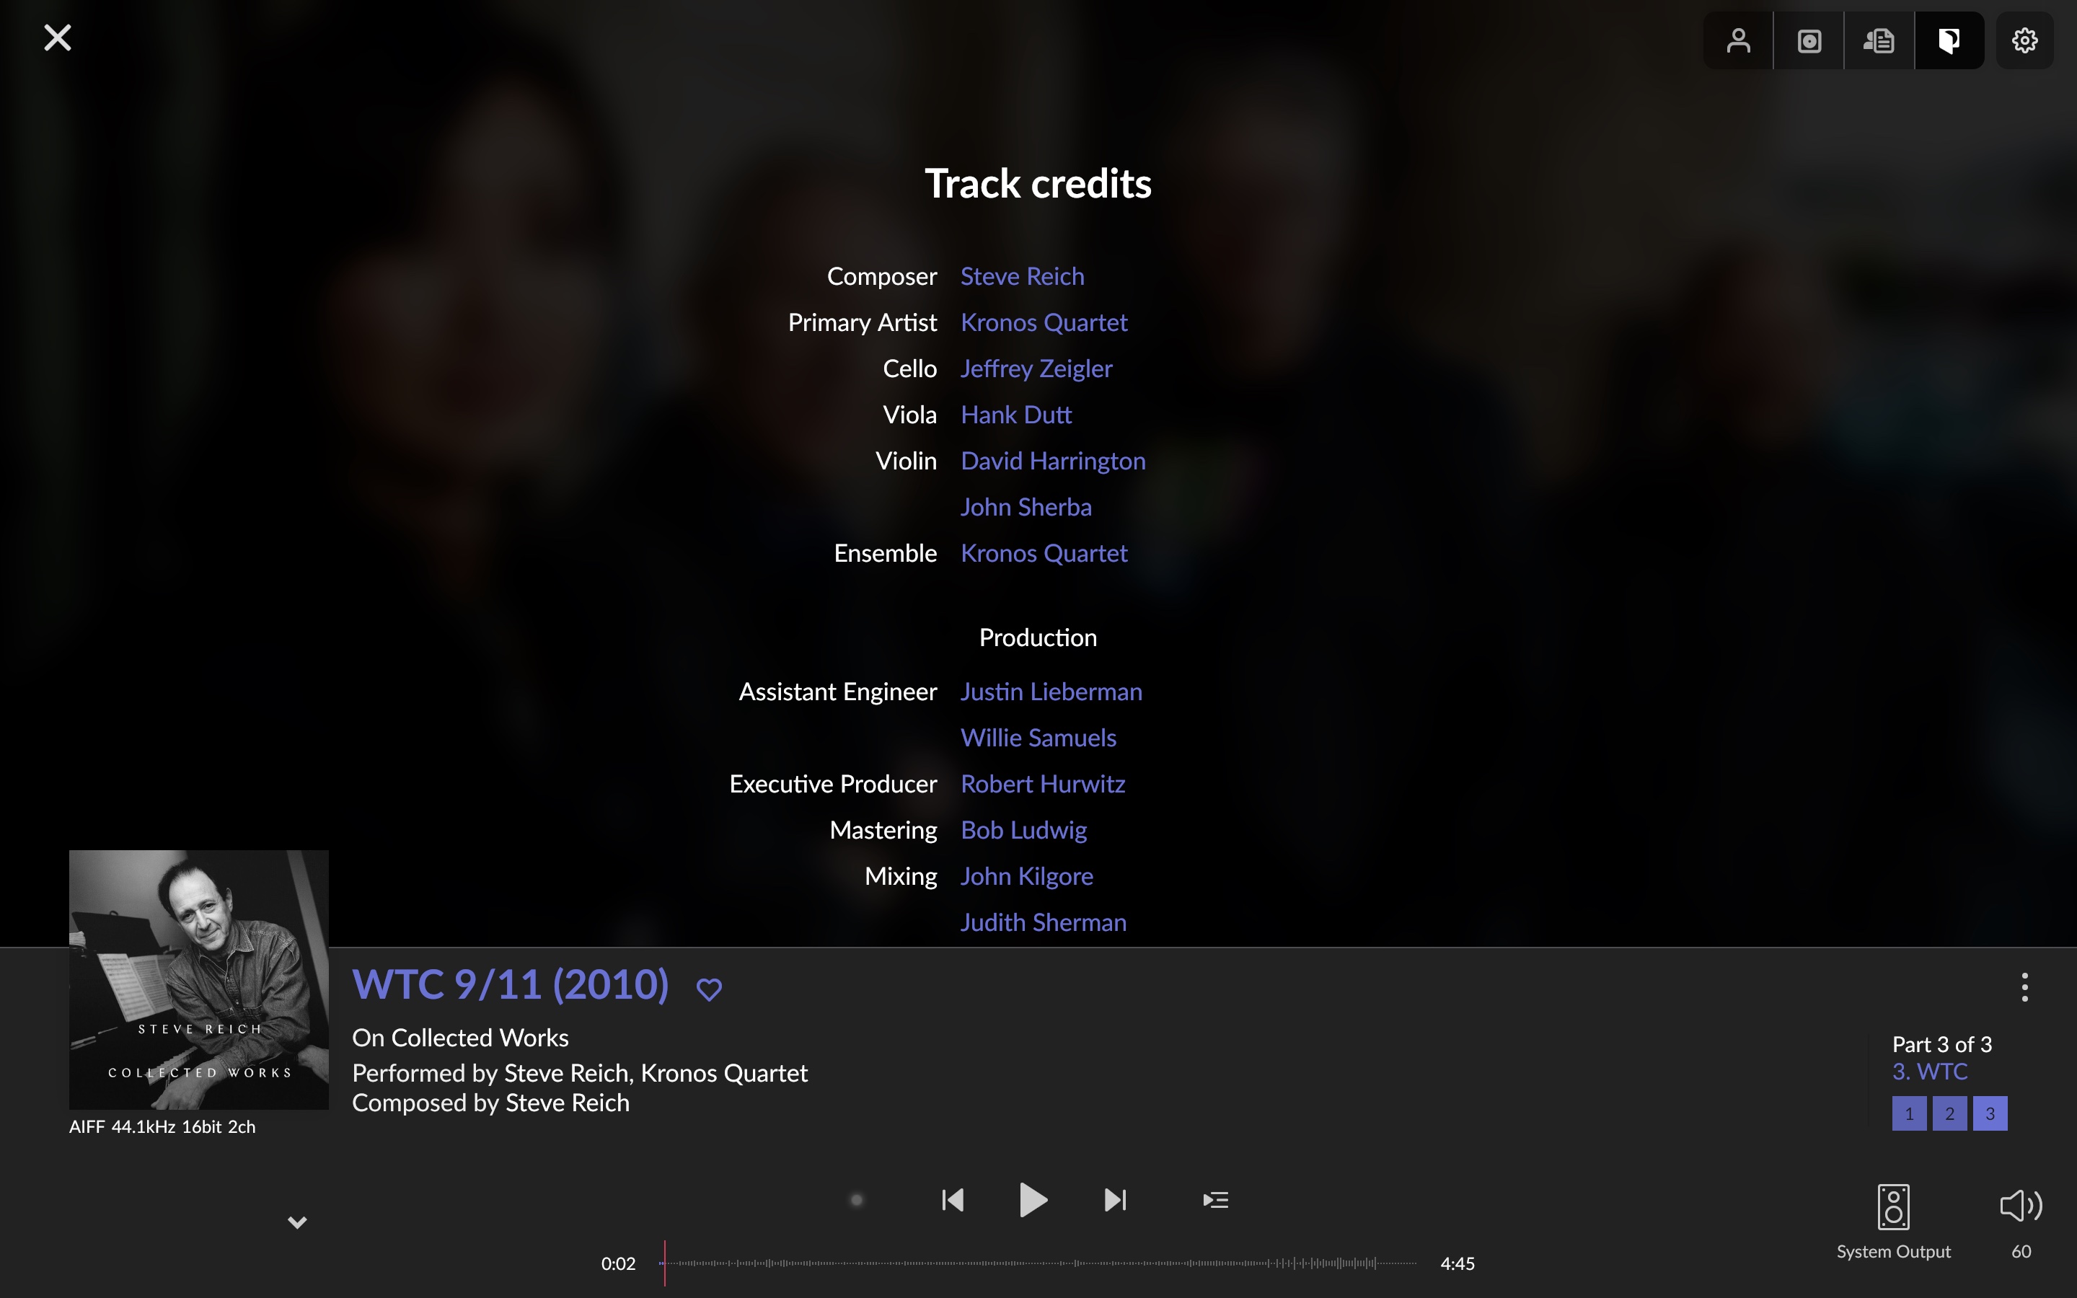2077x1298 pixels.
Task: Go to previous track
Action: [953, 1200]
